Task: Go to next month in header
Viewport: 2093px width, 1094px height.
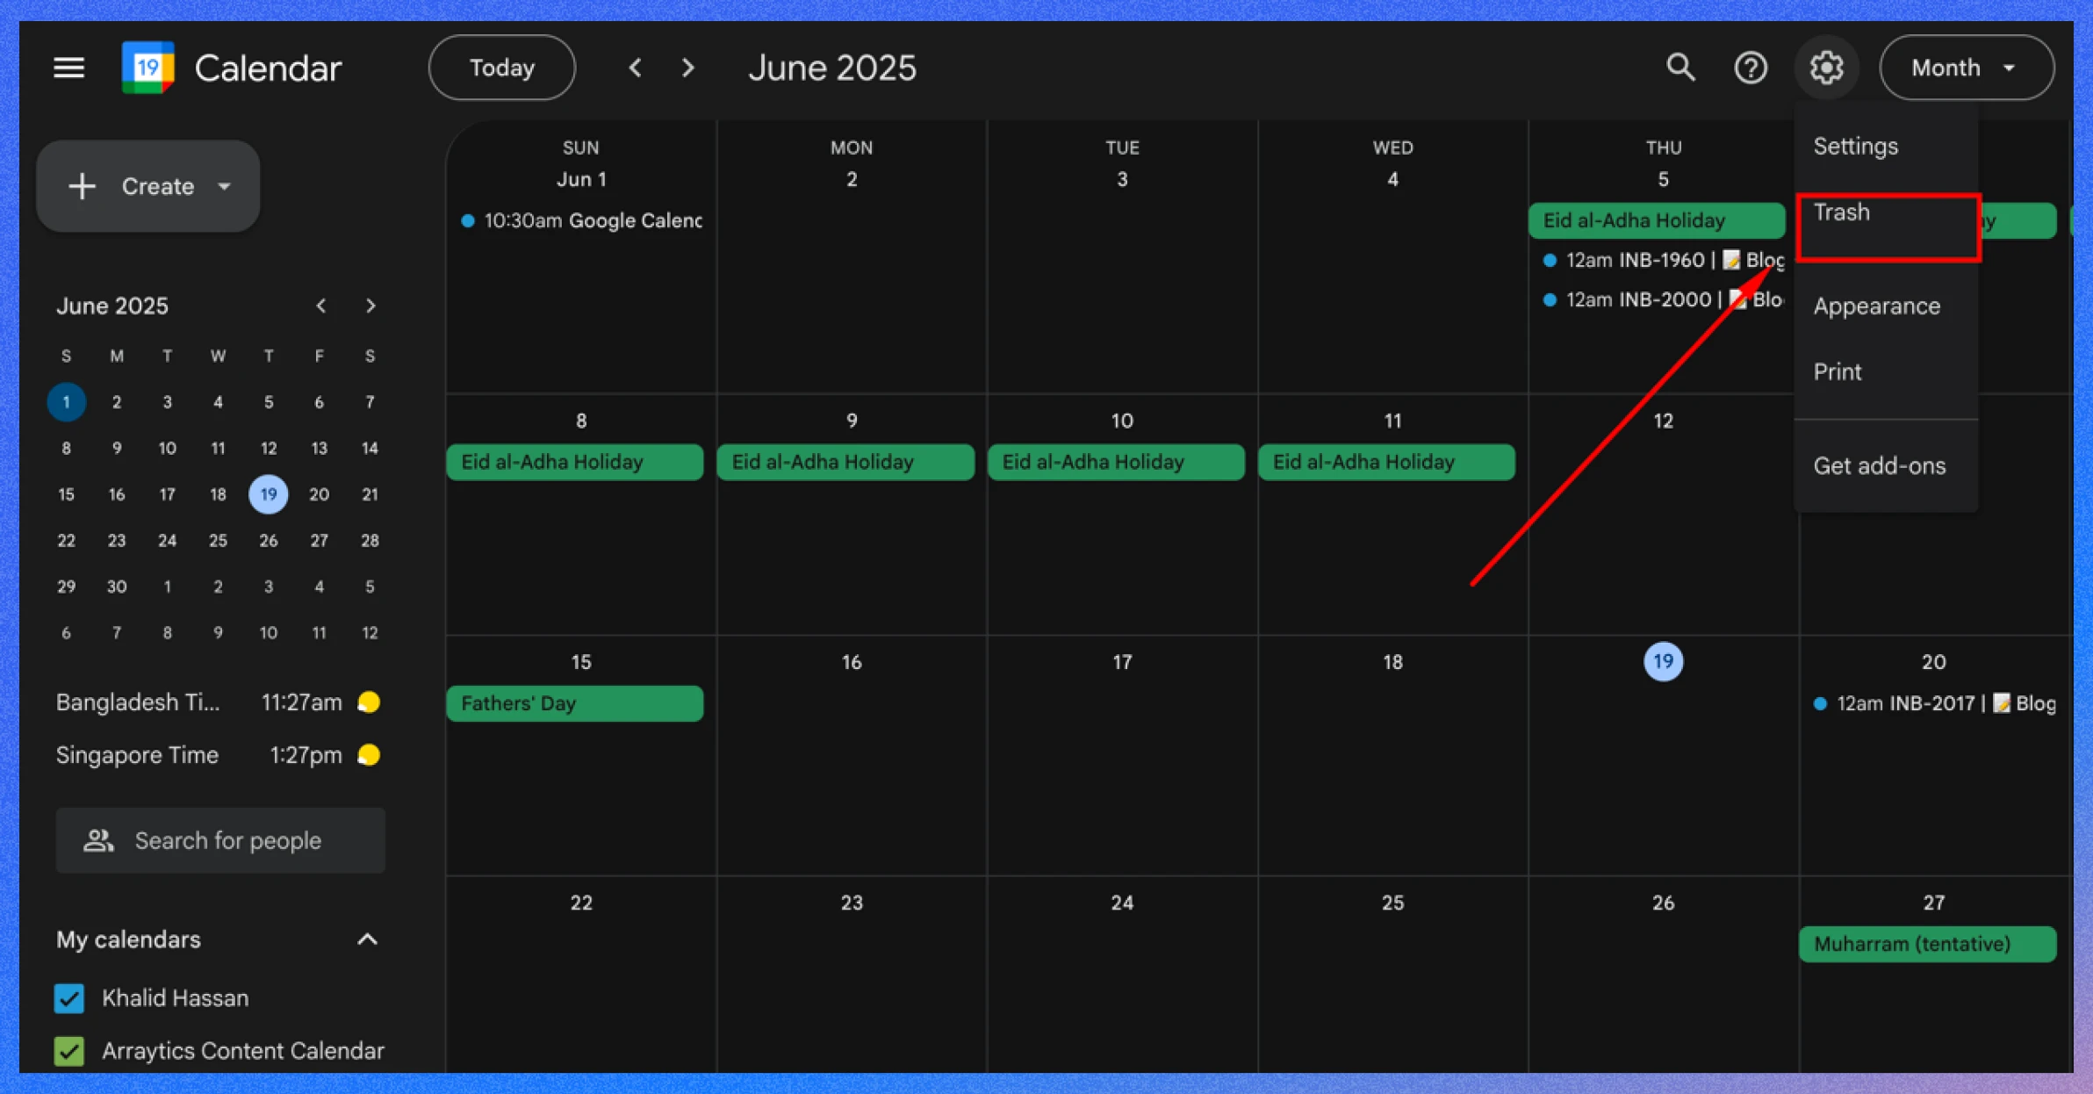Action: pyautogui.click(x=688, y=68)
